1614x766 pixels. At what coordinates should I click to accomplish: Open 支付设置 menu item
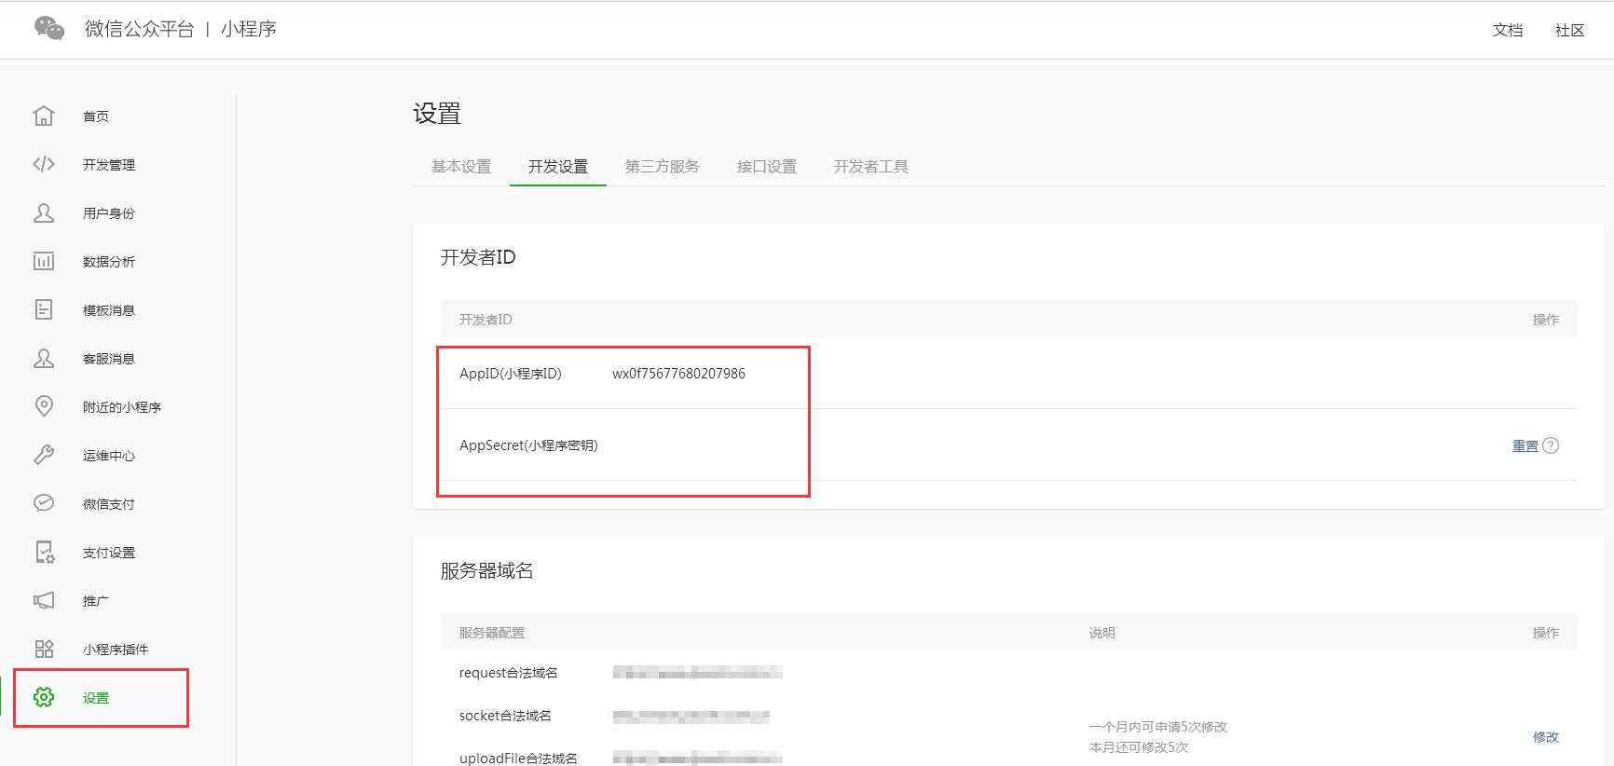pyautogui.click(x=109, y=553)
